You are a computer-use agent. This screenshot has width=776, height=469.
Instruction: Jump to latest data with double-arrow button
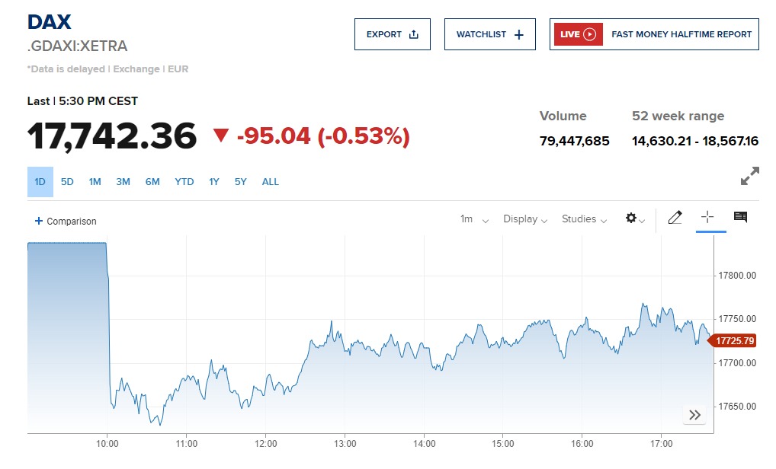click(694, 415)
